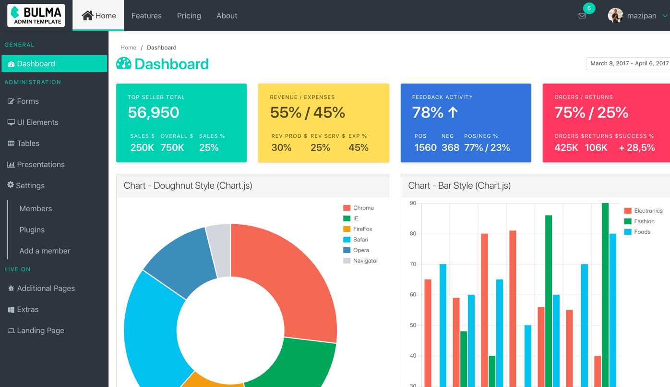Click the Additional Pages bug icon
The width and height of the screenshot is (670, 387).
11,289
